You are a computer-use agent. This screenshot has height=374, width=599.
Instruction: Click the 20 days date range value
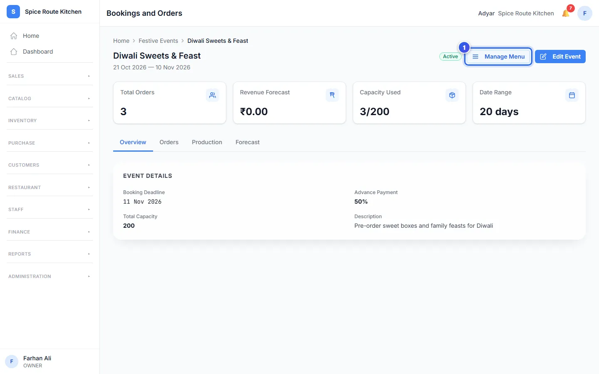[x=499, y=111]
